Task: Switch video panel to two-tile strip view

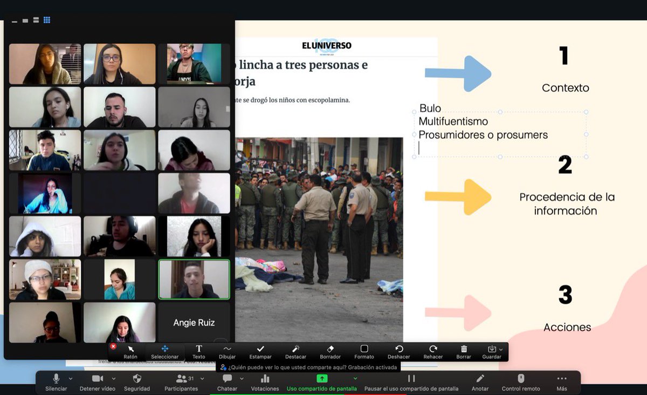Action: coord(36,21)
